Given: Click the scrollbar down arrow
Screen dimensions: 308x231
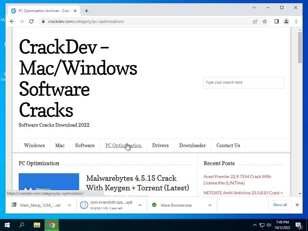Looking at the screenshot, I should point(300,193).
